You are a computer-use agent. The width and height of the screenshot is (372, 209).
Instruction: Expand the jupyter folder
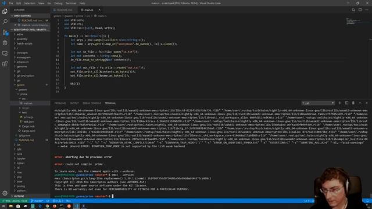[21, 158]
